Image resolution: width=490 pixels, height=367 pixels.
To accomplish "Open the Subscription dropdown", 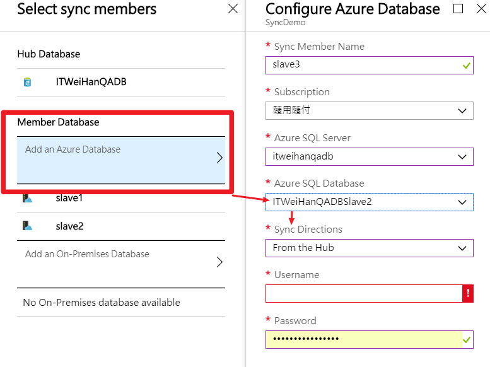I will coord(370,110).
